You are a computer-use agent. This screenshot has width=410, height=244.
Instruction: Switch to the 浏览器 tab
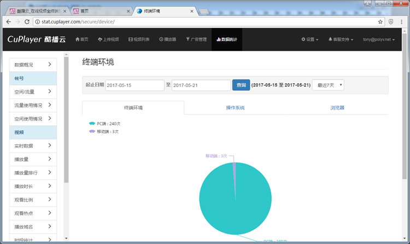point(337,108)
